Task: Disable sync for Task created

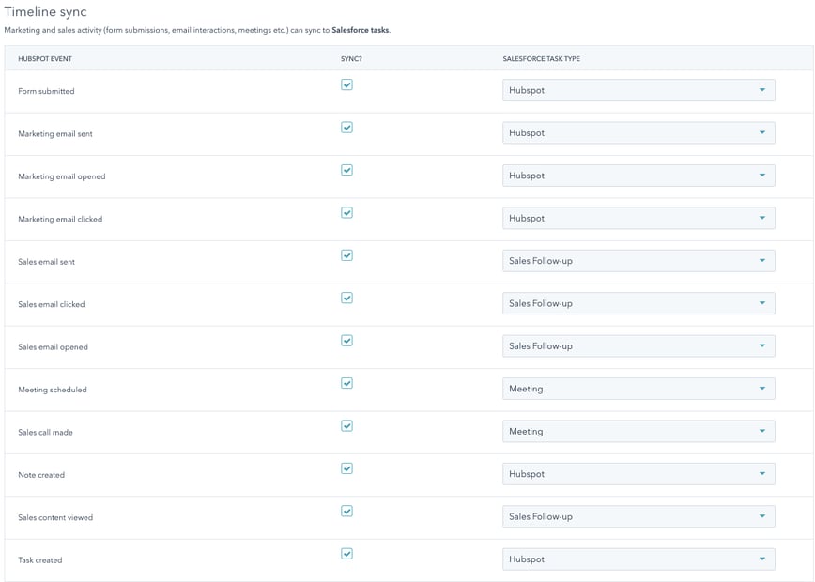Action: pyautogui.click(x=346, y=554)
